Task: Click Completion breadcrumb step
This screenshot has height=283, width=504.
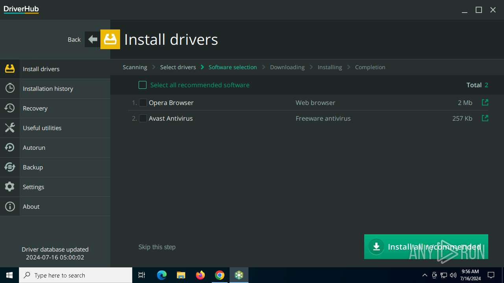Action: point(370,67)
